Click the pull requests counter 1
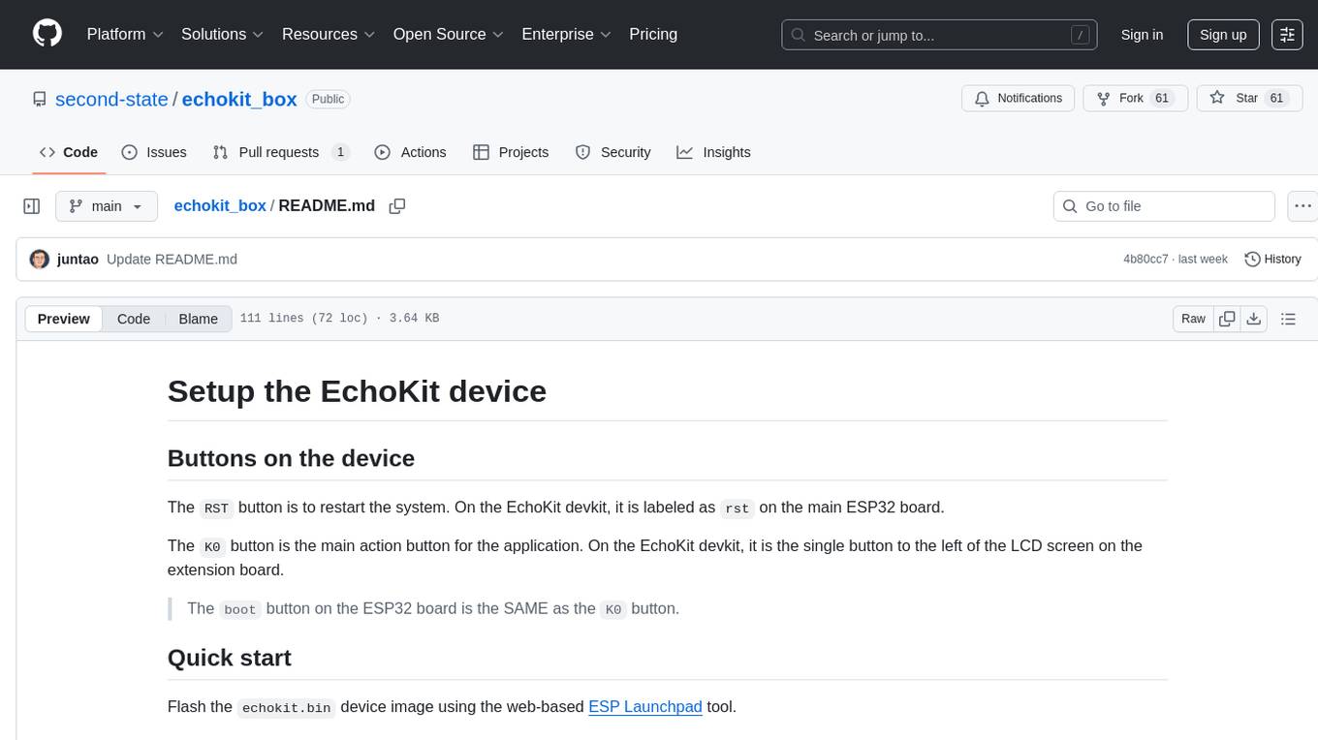 [x=340, y=152]
